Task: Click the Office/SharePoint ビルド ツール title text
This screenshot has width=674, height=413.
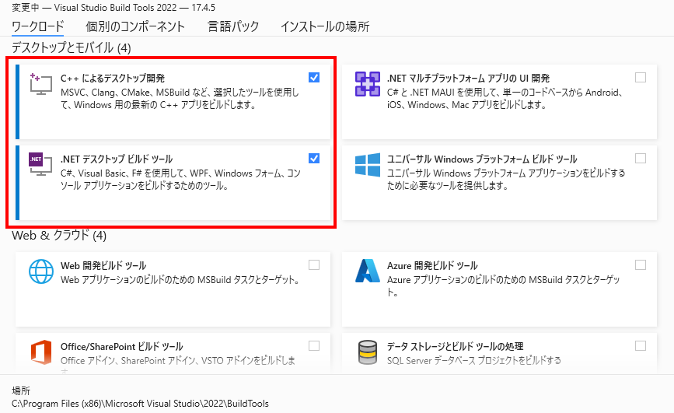Action: pyautogui.click(x=121, y=347)
